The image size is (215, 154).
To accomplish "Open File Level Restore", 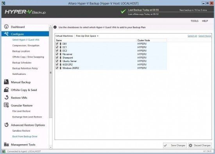I will click(x=21, y=111).
